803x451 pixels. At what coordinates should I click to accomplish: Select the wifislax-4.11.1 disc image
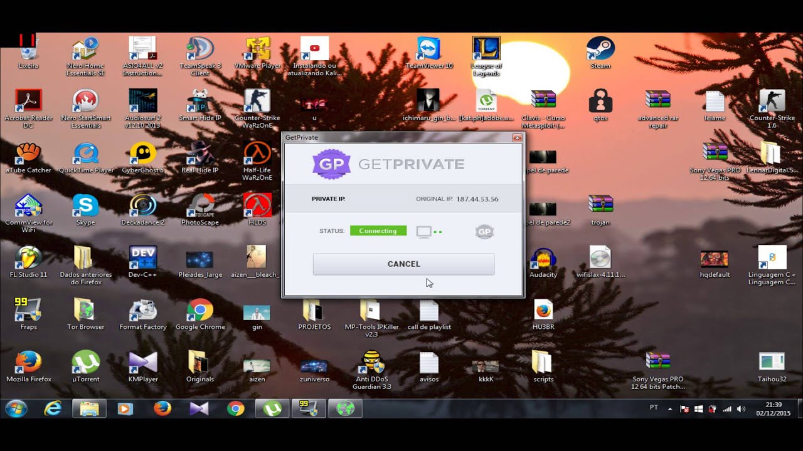point(600,262)
